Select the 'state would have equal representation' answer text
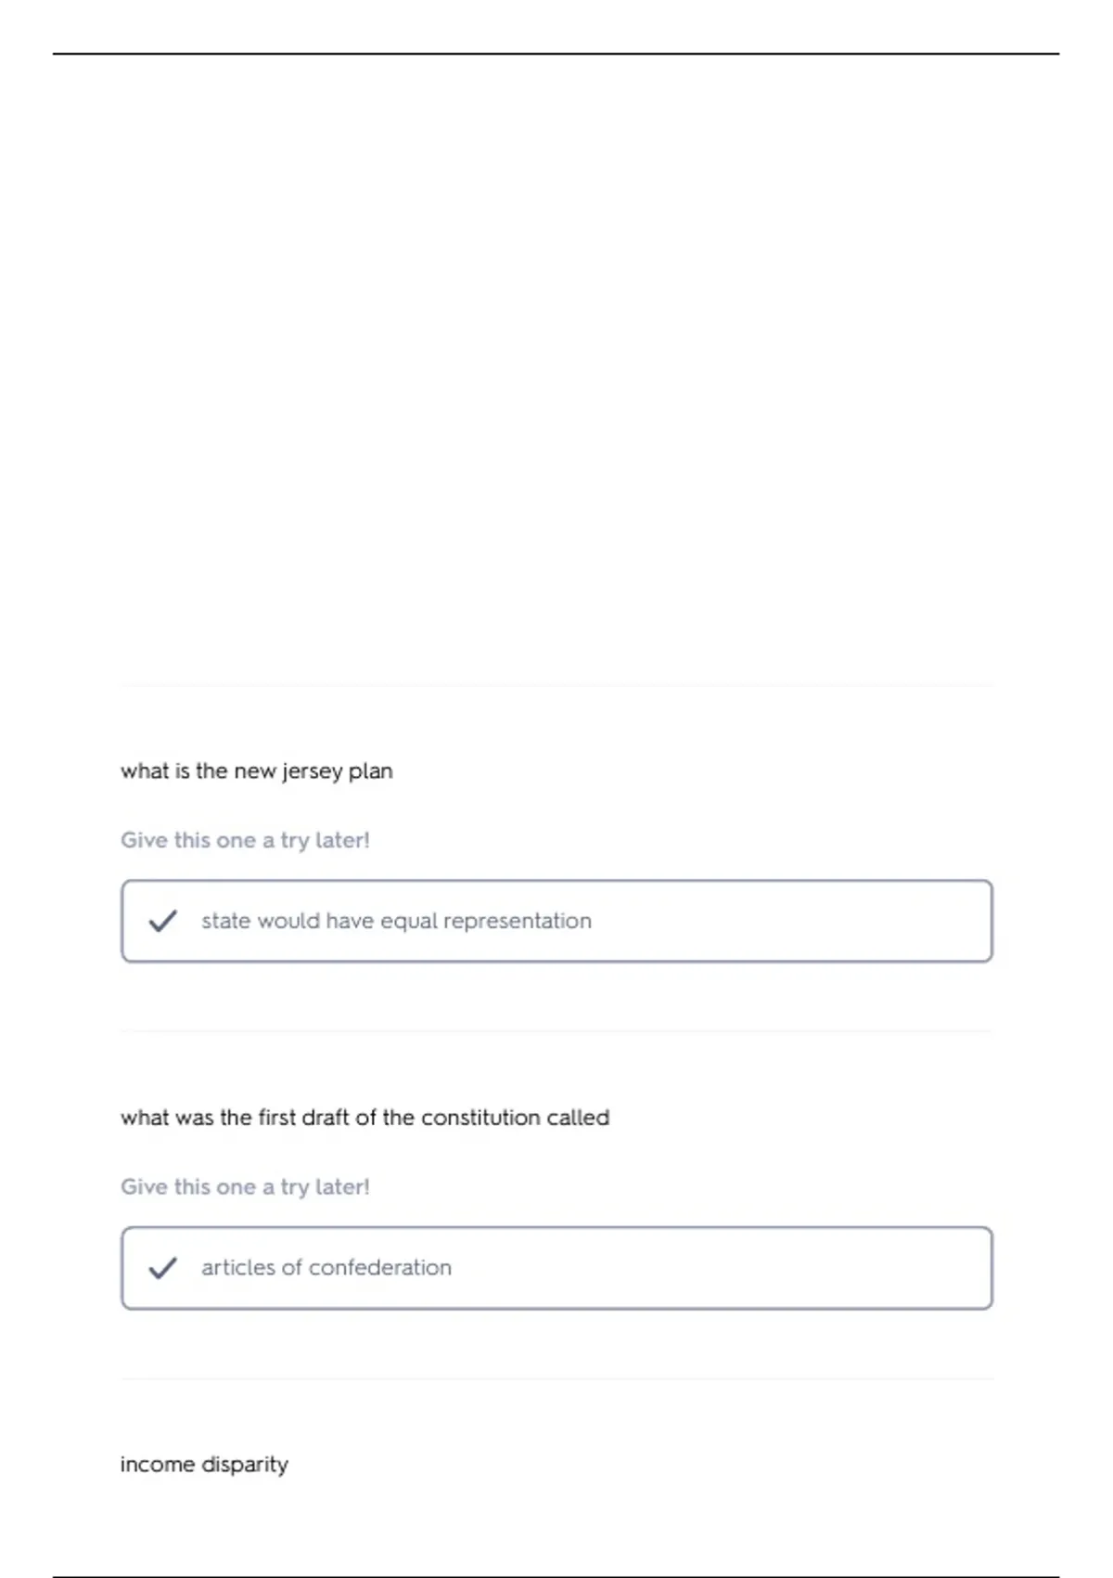 tap(396, 921)
